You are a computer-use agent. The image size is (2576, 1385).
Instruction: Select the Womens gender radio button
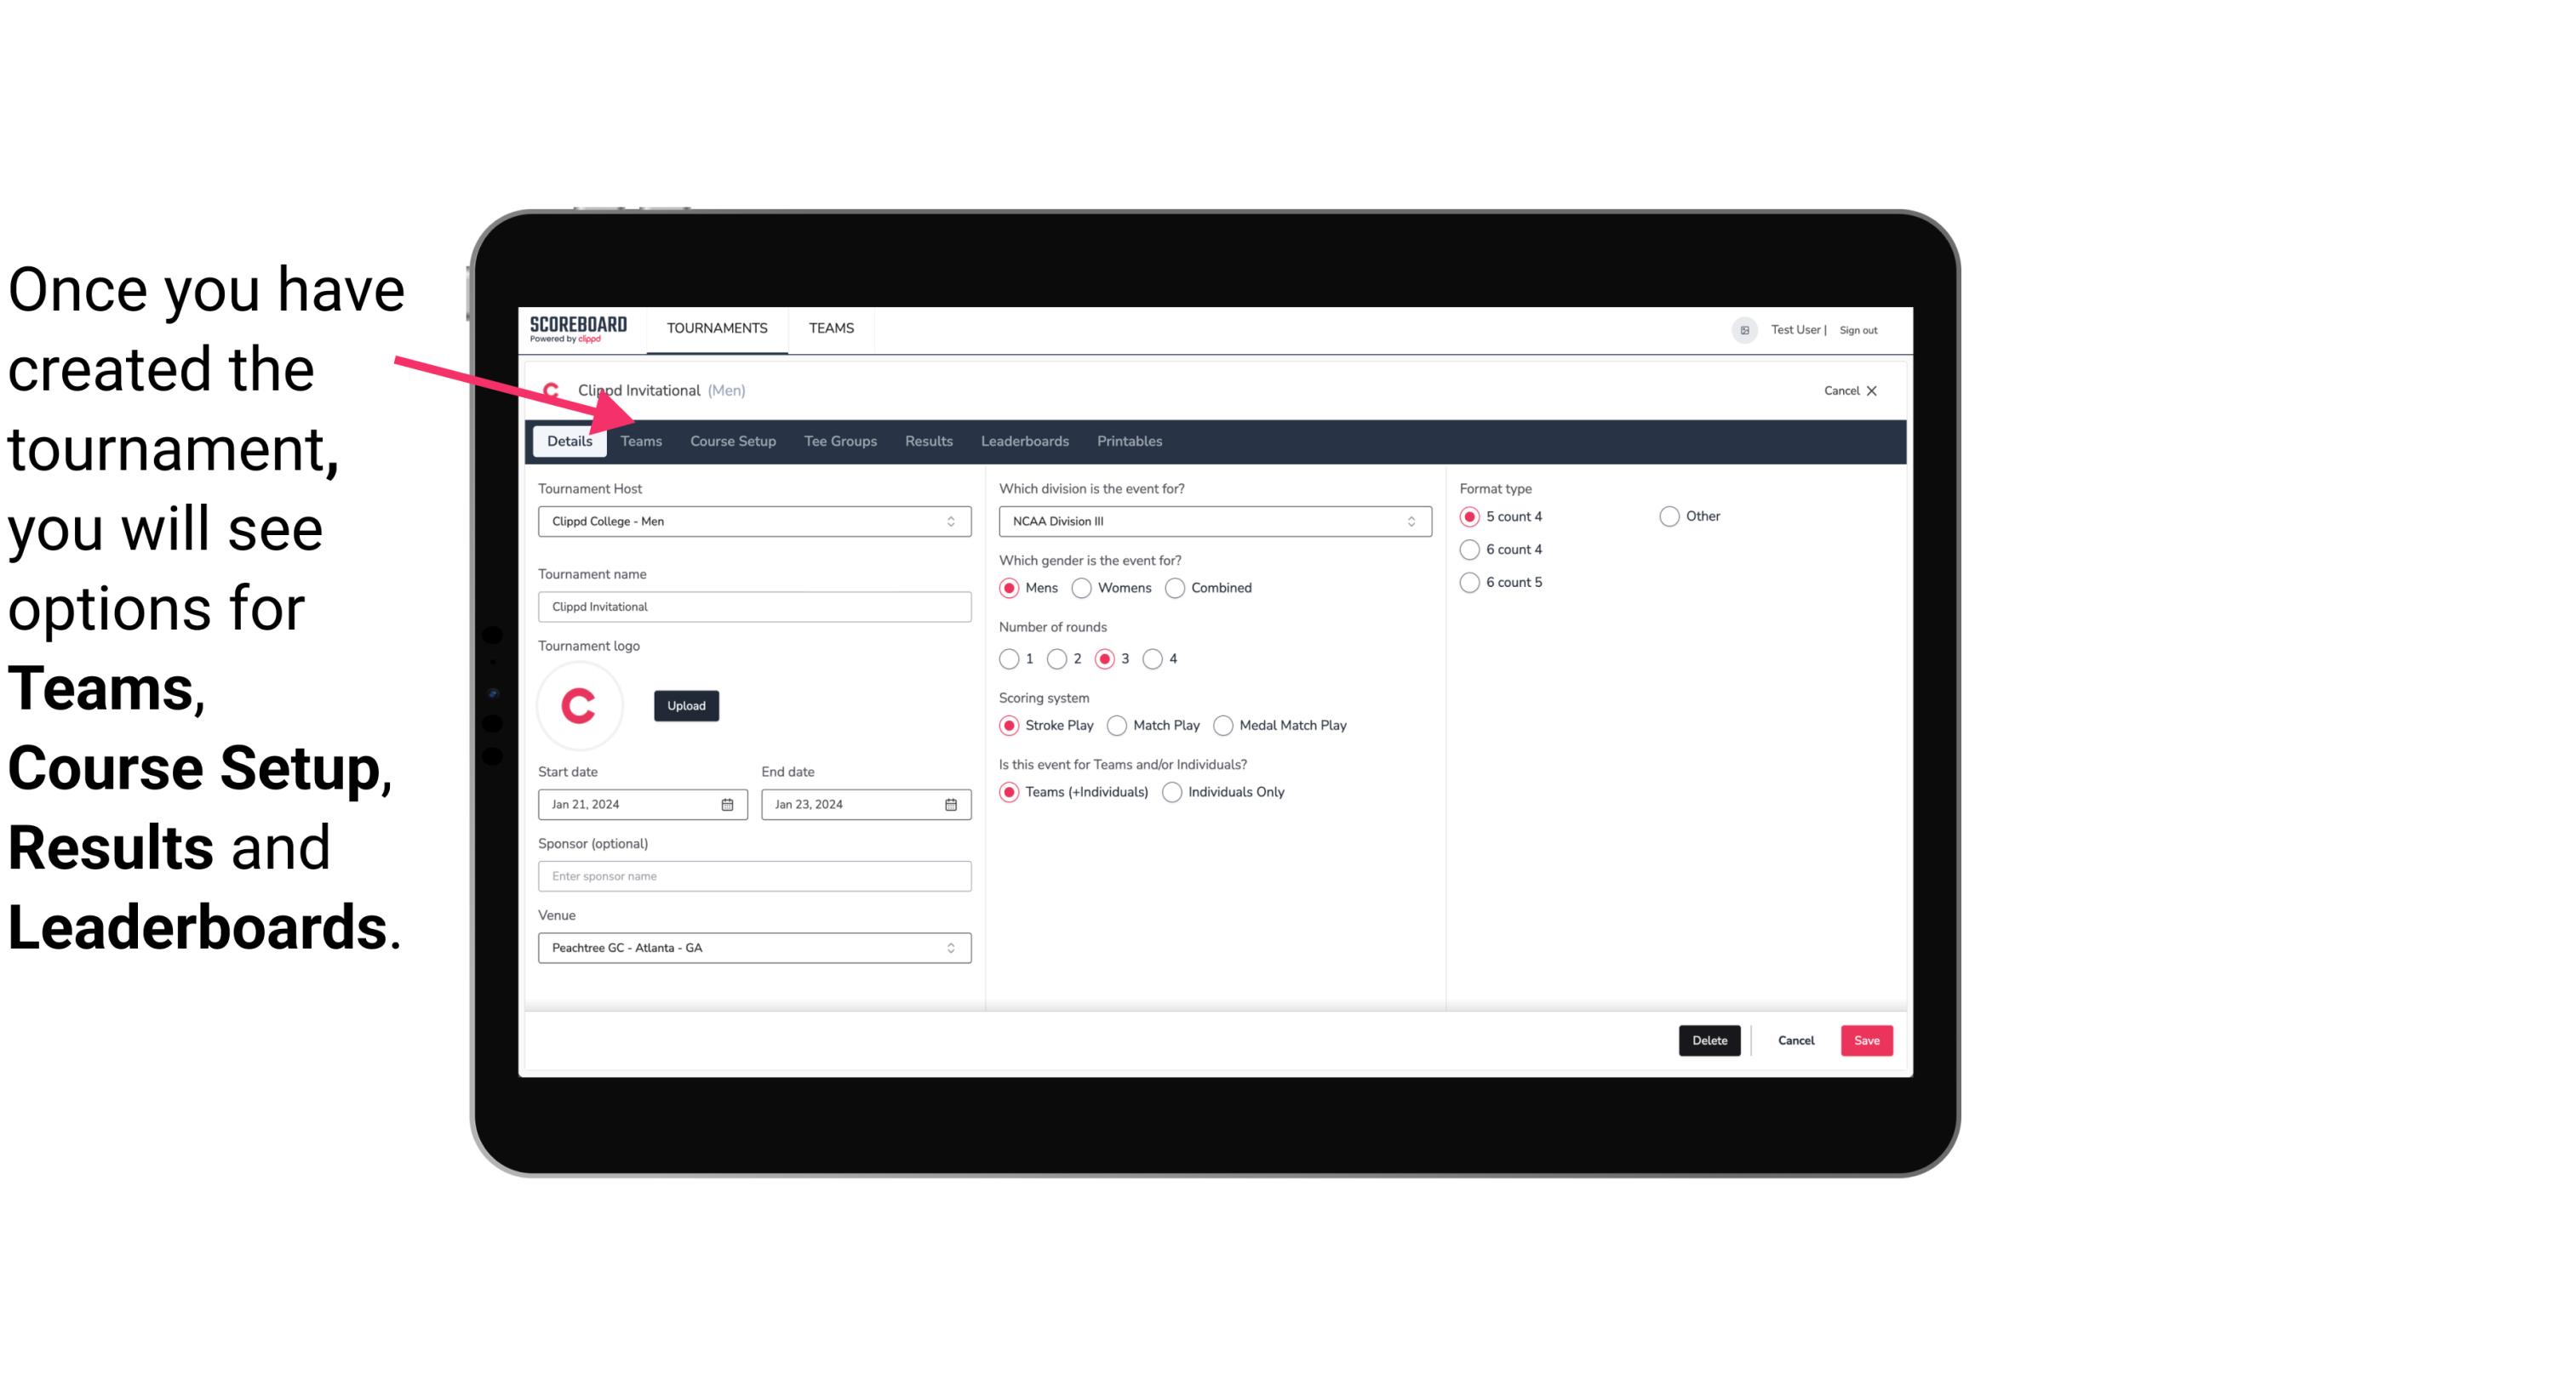(1082, 587)
